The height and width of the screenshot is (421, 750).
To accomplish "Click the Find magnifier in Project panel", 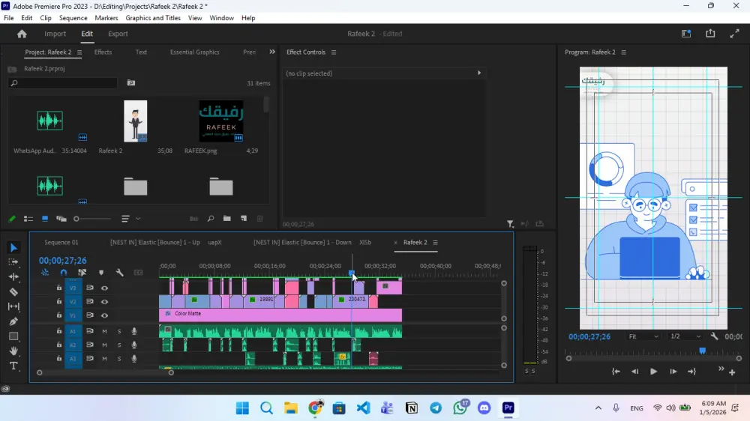I will (x=211, y=219).
